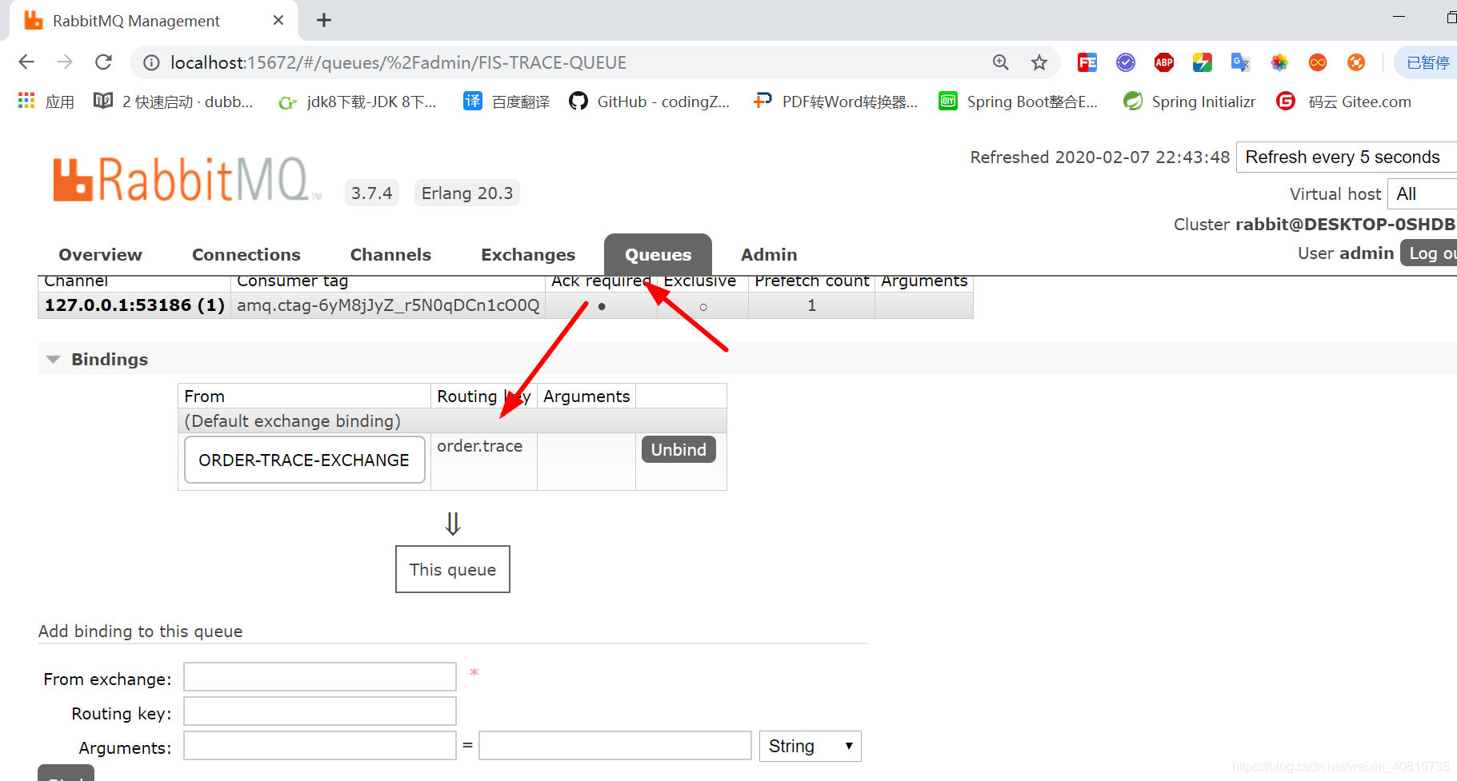Open the FE extension icon

pyautogui.click(x=1087, y=62)
